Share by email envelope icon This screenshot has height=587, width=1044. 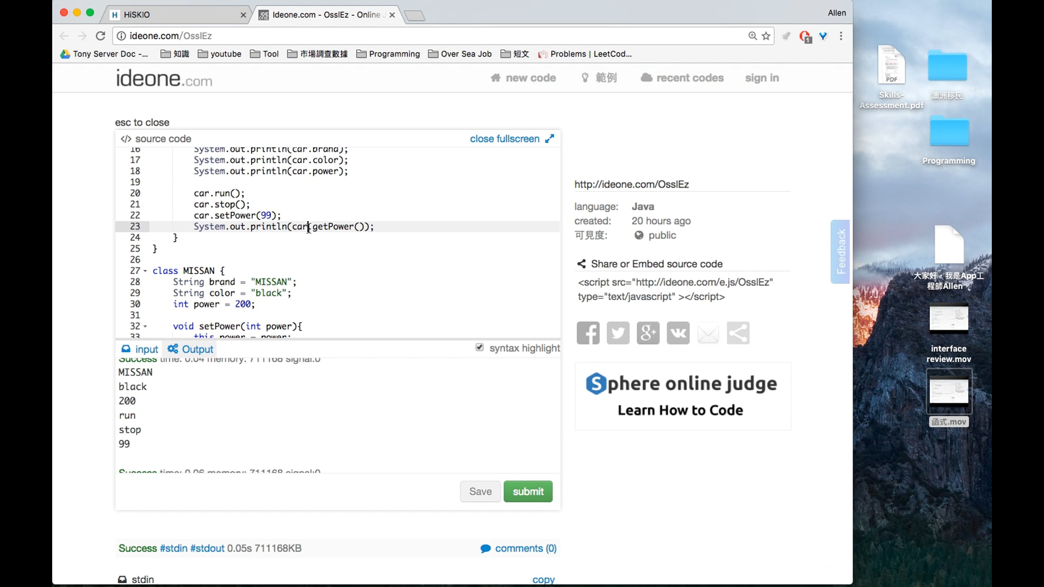click(x=708, y=333)
